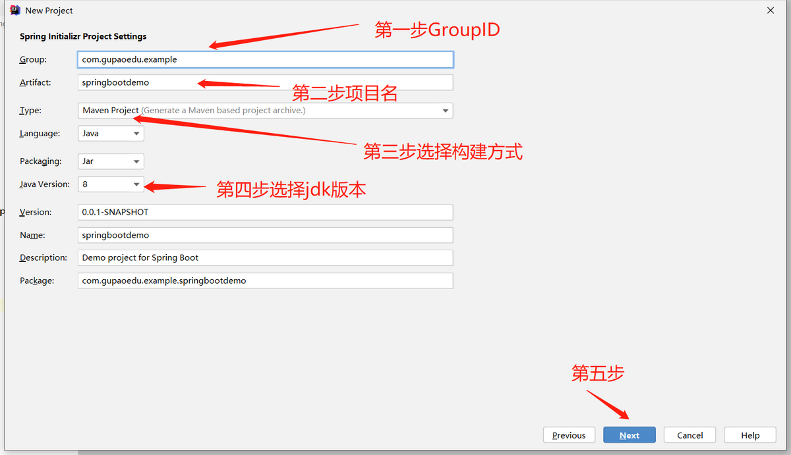The width and height of the screenshot is (791, 455).
Task: Click the New Project window title
Action: pyautogui.click(x=49, y=11)
